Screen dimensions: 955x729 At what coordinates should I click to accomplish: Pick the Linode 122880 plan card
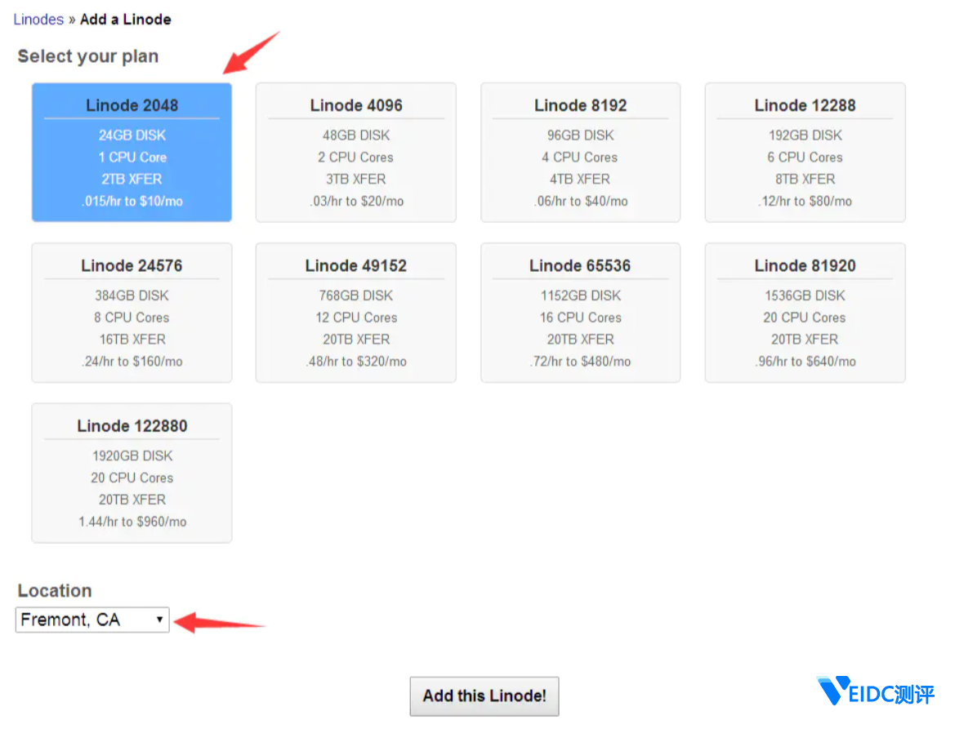[132, 473]
